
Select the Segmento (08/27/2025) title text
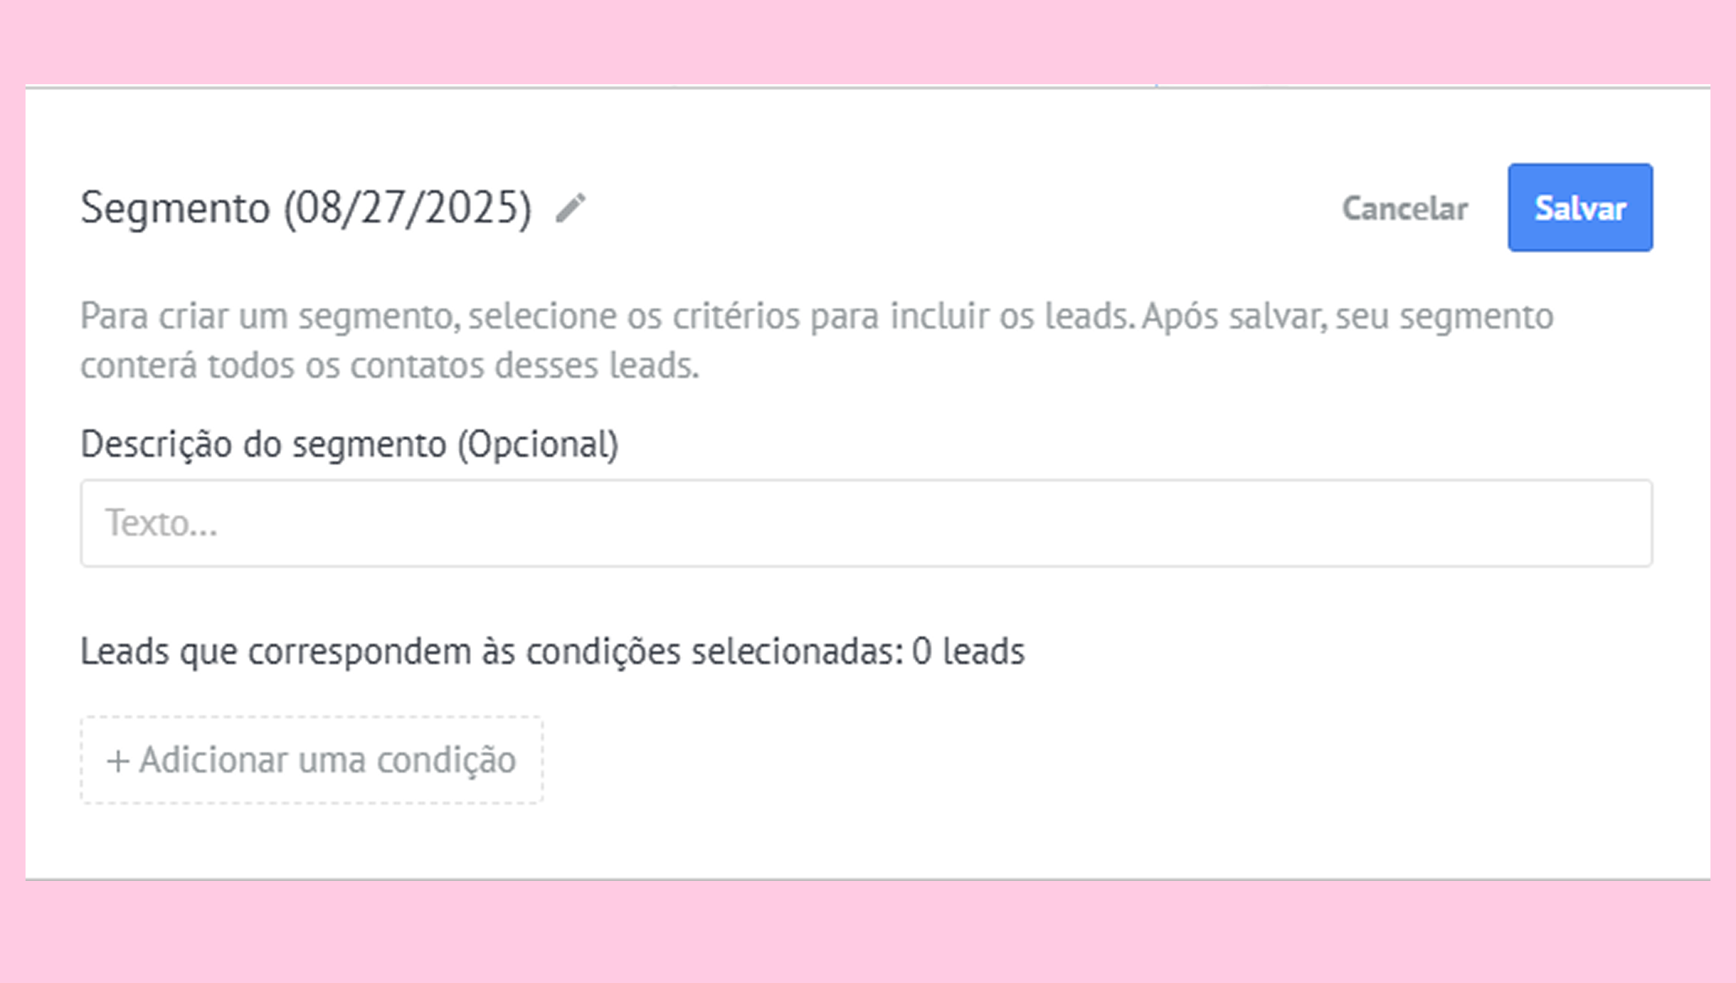[x=306, y=208]
